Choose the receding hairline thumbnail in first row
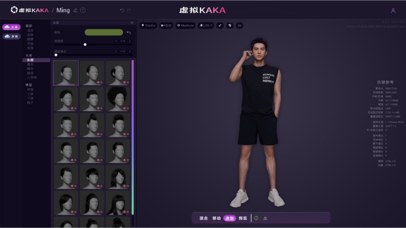Image resolution: width=406 pixels, height=228 pixels. click(x=92, y=73)
